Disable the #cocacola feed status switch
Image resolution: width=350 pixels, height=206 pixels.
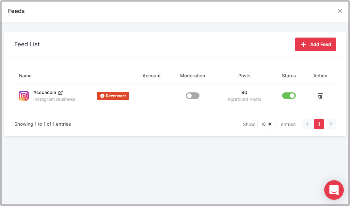click(289, 96)
